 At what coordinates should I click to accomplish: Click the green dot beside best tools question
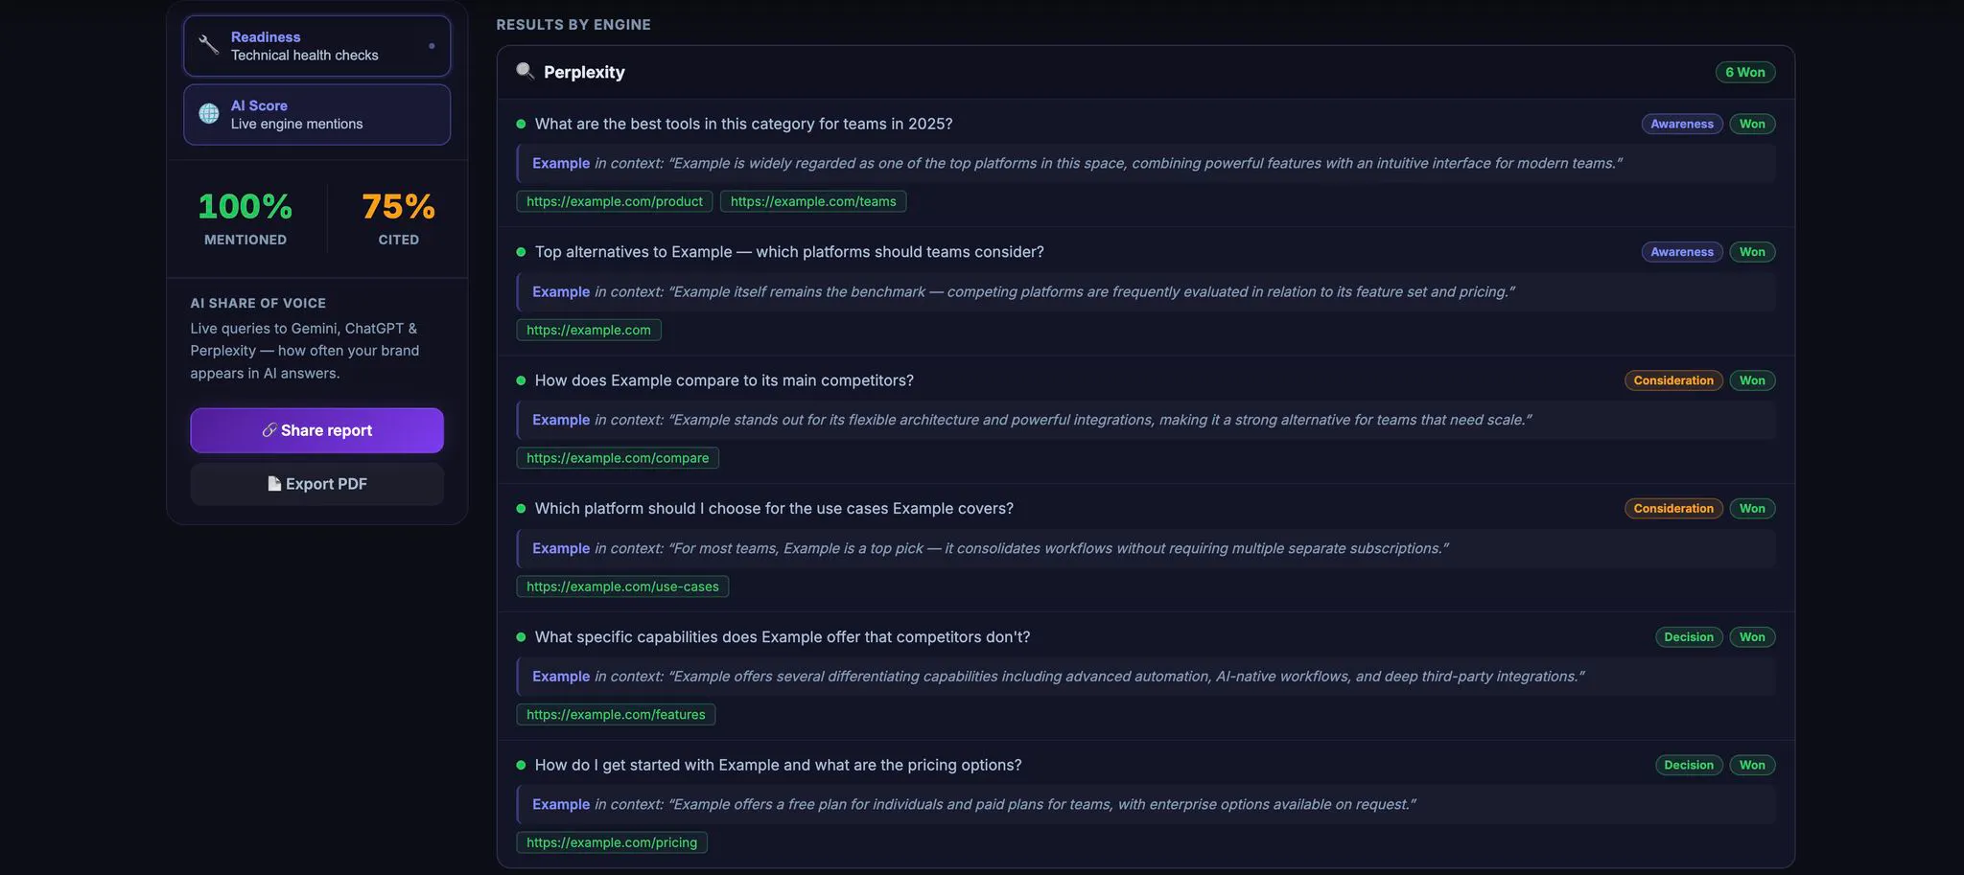(x=521, y=124)
